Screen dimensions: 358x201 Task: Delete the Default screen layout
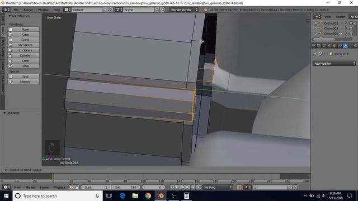[x=111, y=10]
